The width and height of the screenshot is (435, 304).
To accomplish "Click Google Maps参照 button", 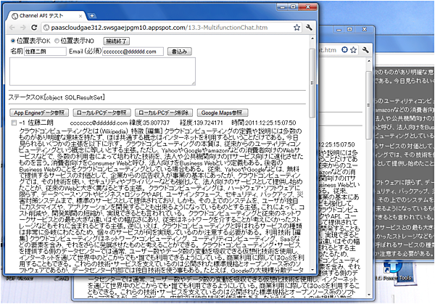I will (x=223, y=112).
